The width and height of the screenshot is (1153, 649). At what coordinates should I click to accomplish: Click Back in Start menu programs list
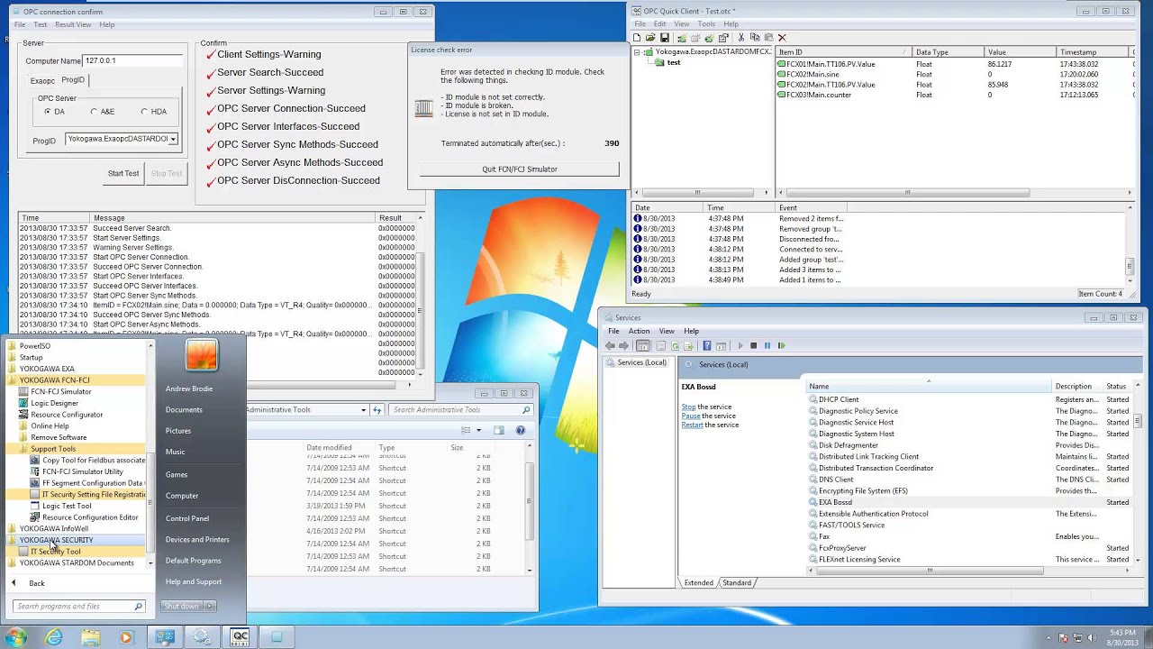36,583
